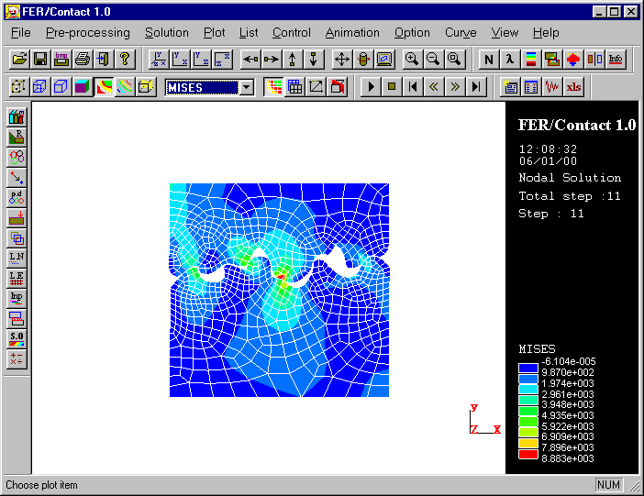Click the L.N icon in left sidebar
644x496 pixels.
pyautogui.click(x=17, y=258)
